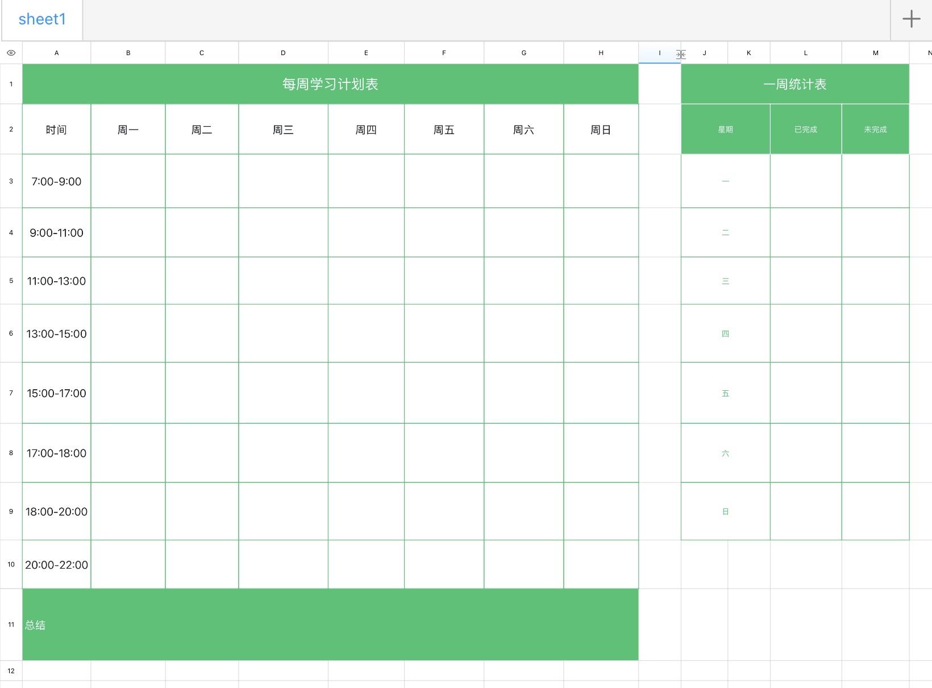Select the 11:00-13:00 time cell
Image resolution: width=932 pixels, height=688 pixels.
click(56, 281)
